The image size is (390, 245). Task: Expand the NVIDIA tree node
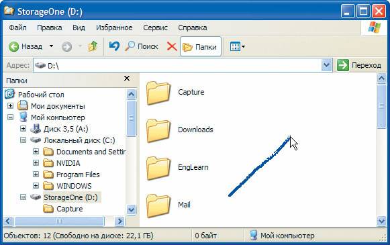[x=36, y=163]
